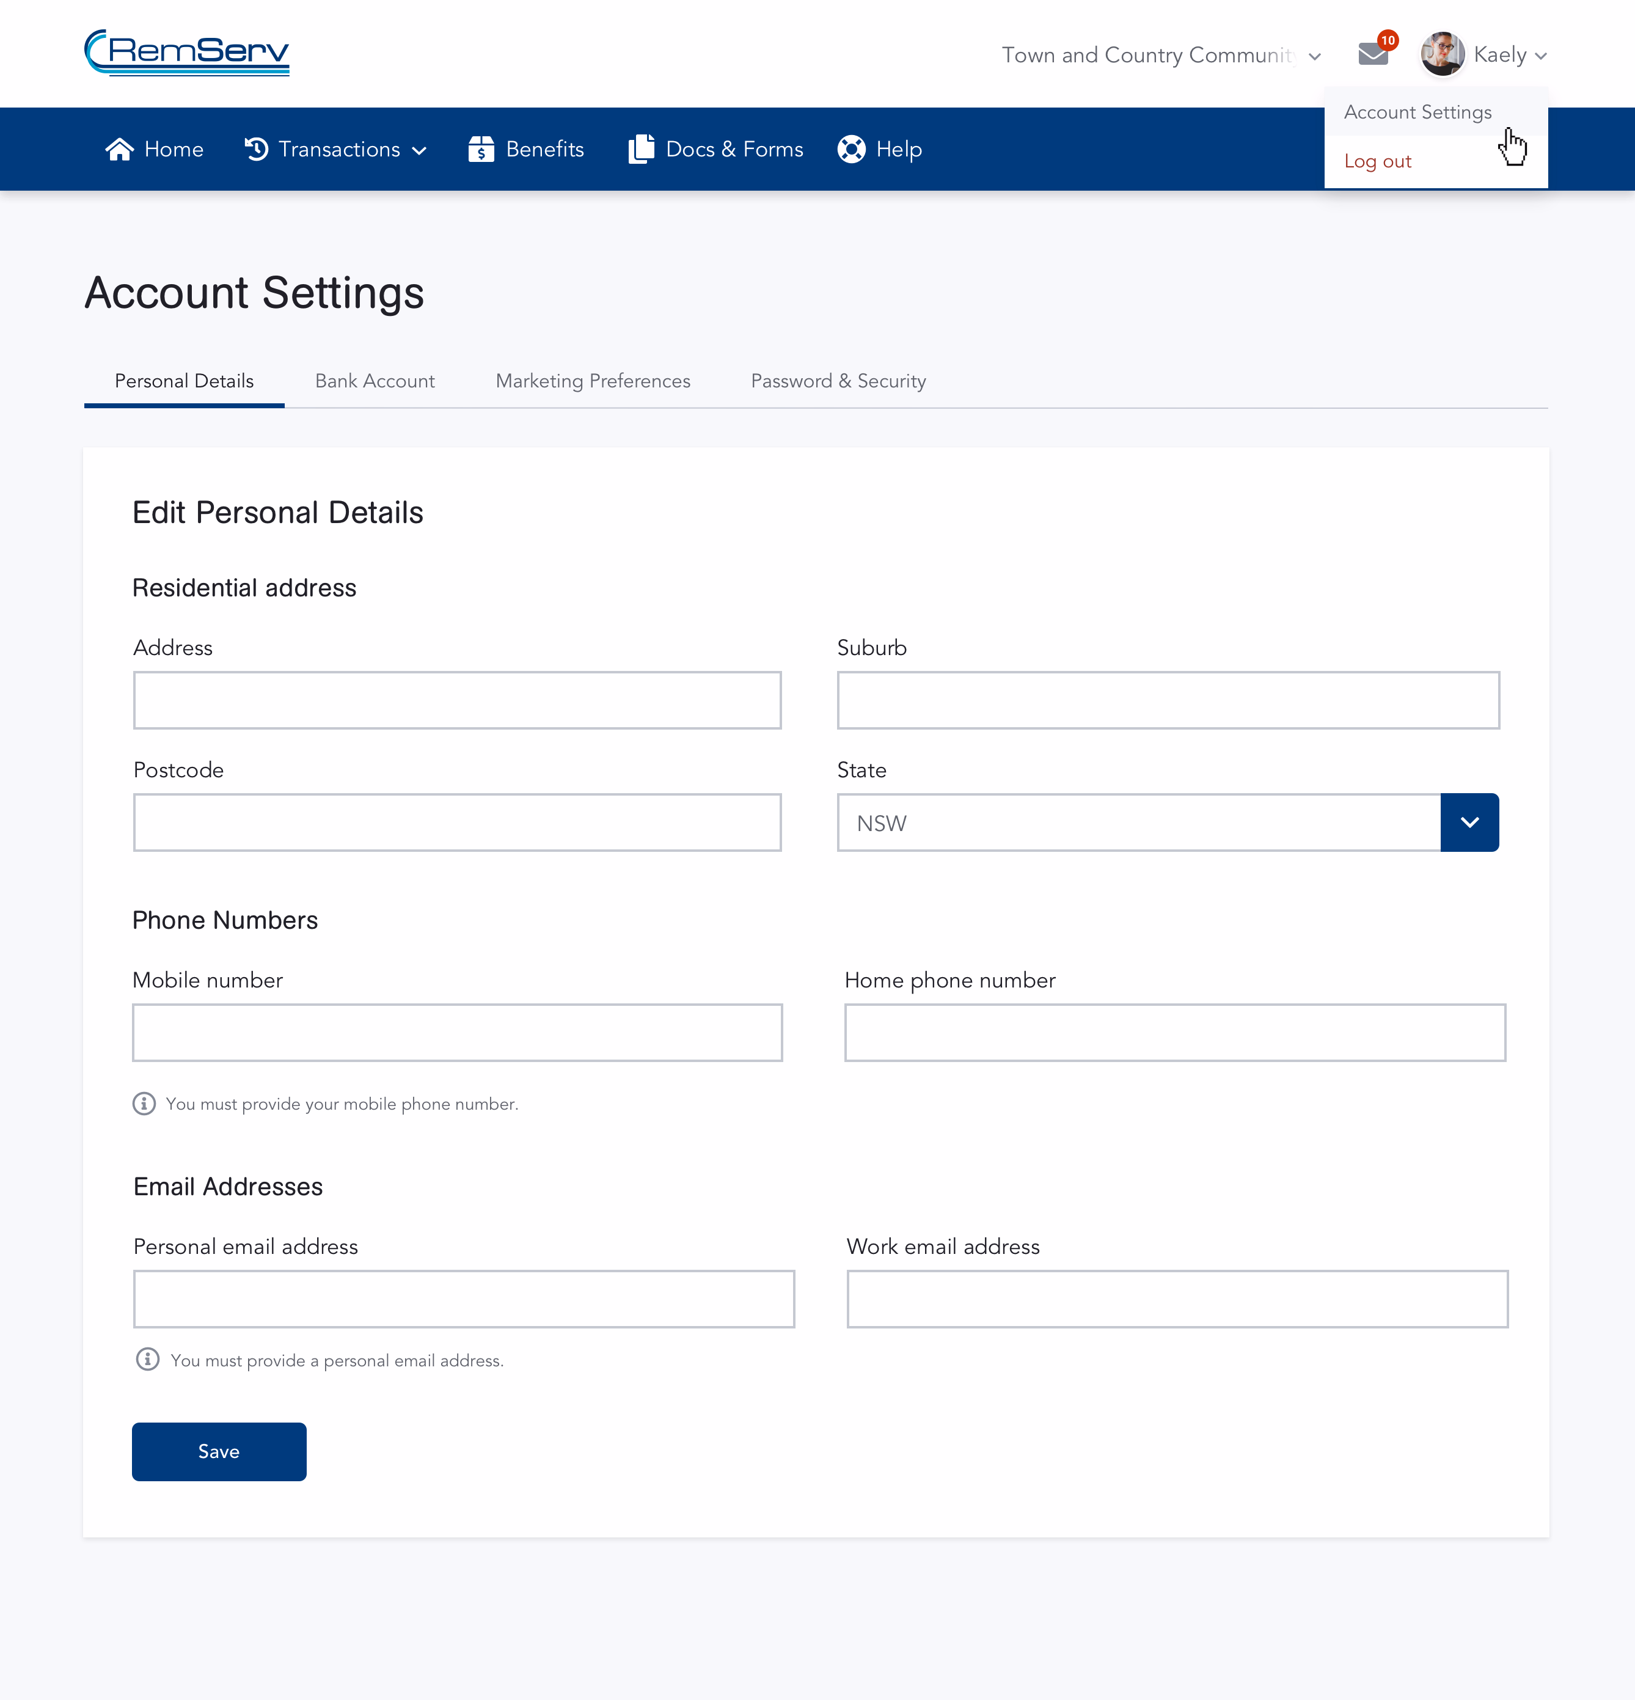Open the State dropdown showing NSW
The image size is (1635, 1700).
(1469, 821)
